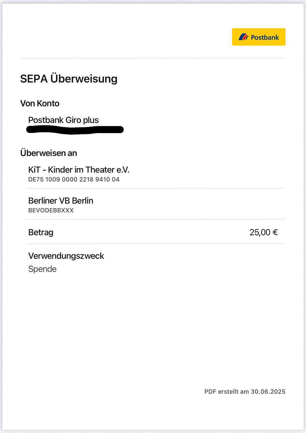Click the Betrag label
The height and width of the screenshot is (433, 306).
click(x=41, y=232)
